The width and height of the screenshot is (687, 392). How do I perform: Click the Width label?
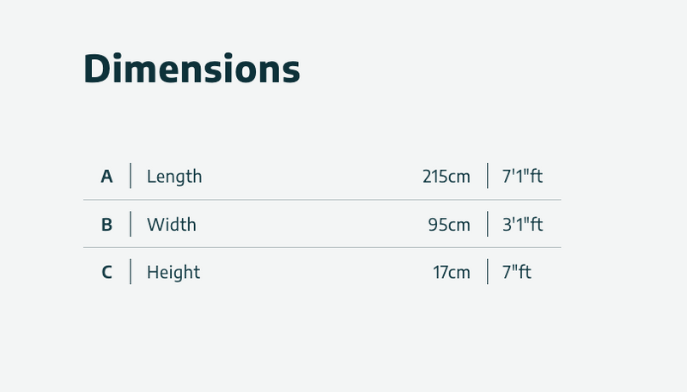(x=172, y=225)
